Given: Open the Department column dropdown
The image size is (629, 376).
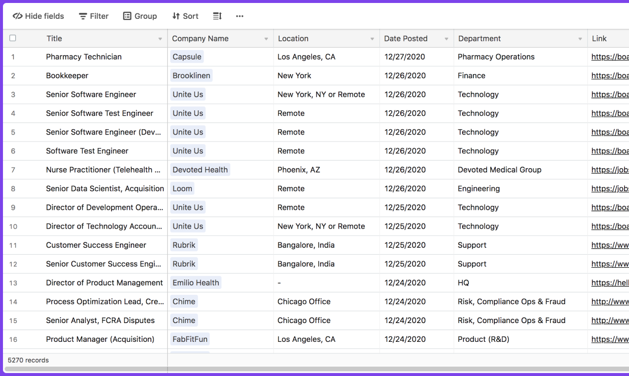Looking at the screenshot, I should tap(579, 38).
